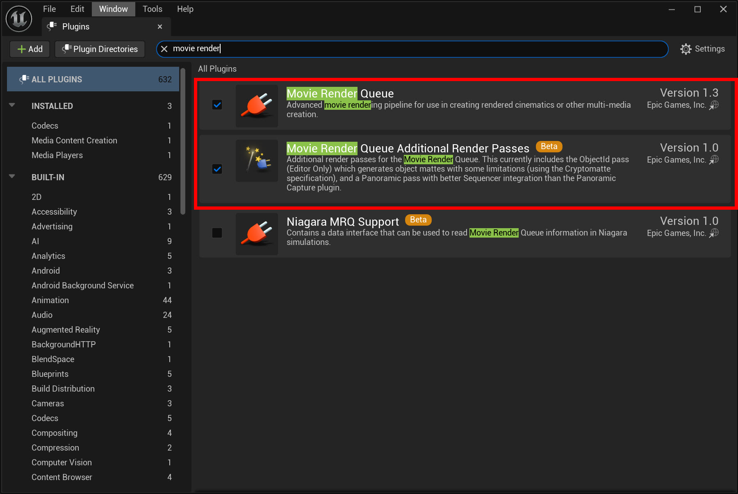Select the Cameras category
Image resolution: width=738 pixels, height=494 pixels.
(x=93, y=403)
